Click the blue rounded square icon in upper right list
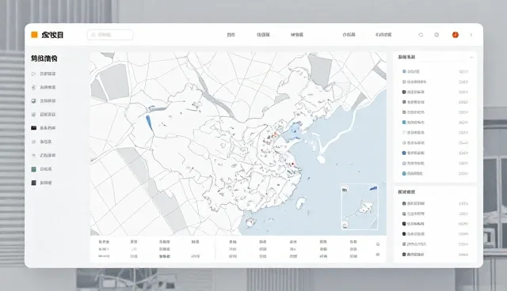 404,153
